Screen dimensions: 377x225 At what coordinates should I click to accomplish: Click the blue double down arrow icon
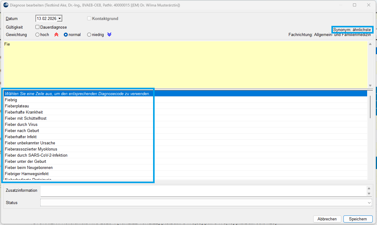pyautogui.click(x=109, y=35)
